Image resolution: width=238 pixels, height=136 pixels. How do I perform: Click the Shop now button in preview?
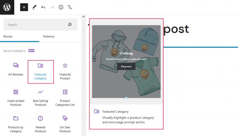(126, 66)
